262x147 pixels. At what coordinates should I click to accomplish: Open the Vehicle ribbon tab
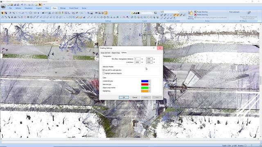[x=18, y=8]
